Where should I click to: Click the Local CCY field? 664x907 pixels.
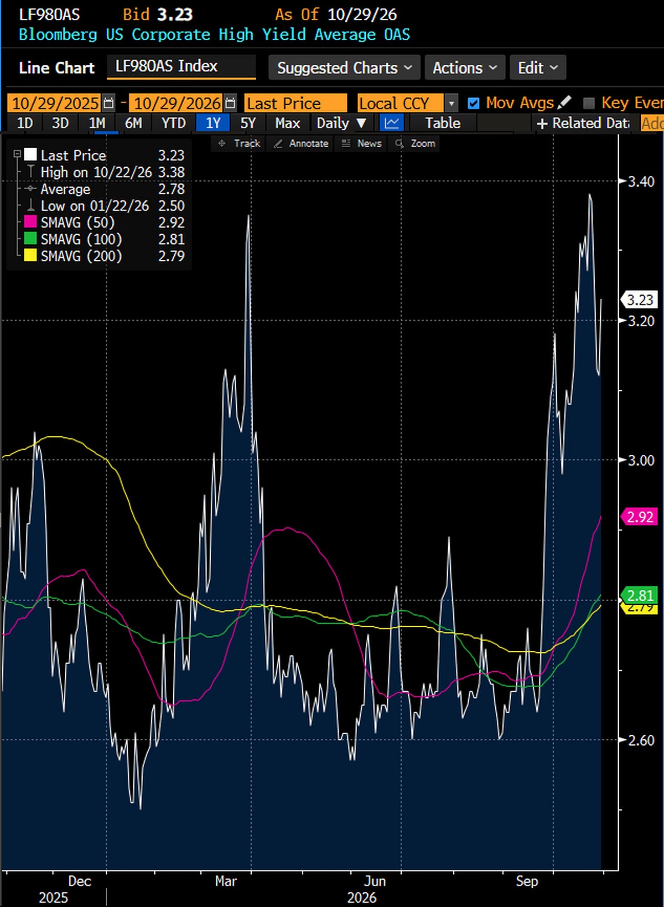[400, 103]
